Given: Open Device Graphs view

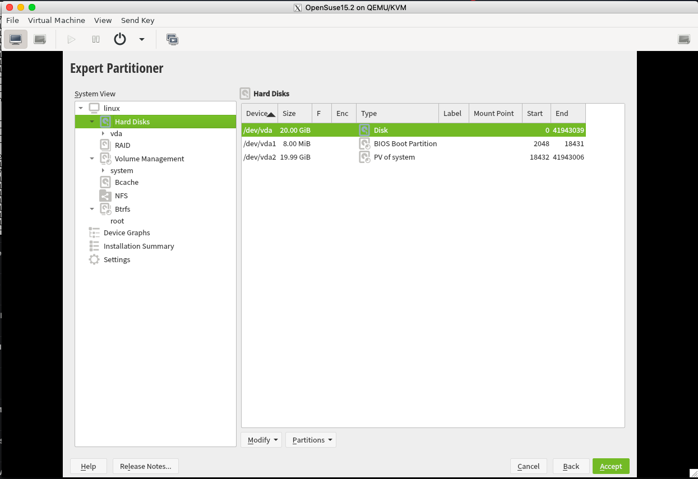Looking at the screenshot, I should 127,232.
